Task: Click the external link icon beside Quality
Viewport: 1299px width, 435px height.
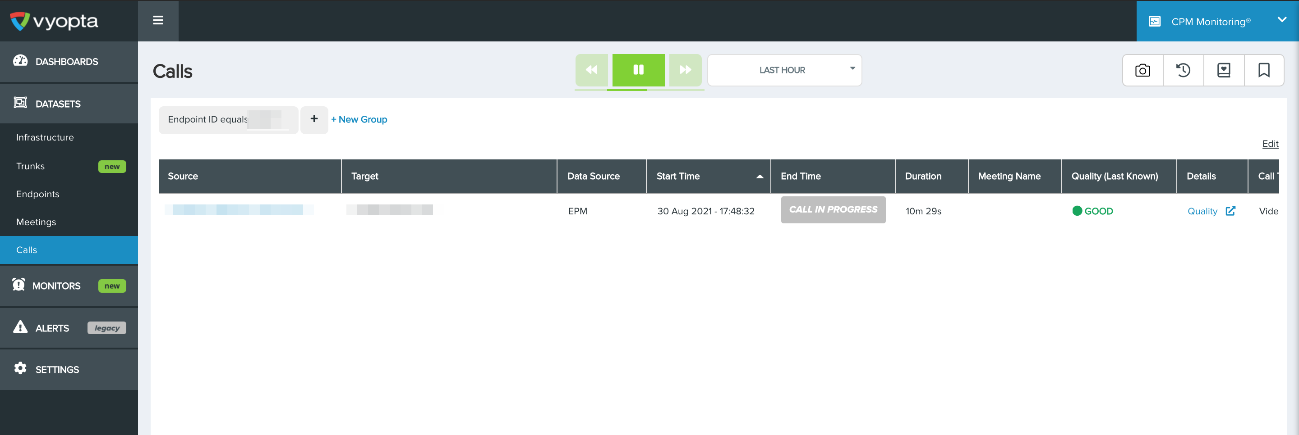Action: [x=1230, y=211]
